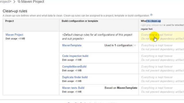Viewport: 184px width, 103px height.
Task: Open the CompileMavenBuild configuration link
Action: click(74, 67)
